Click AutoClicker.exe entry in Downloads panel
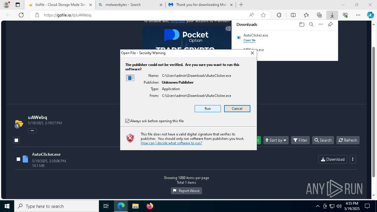 (256, 35)
